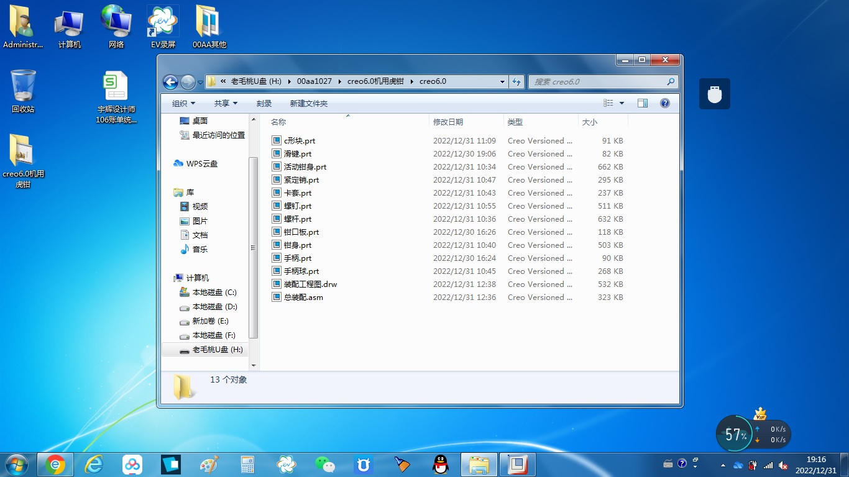Click the navigation pane scrollbar down arrow
Image resolution: width=849 pixels, height=477 pixels.
pyautogui.click(x=254, y=365)
